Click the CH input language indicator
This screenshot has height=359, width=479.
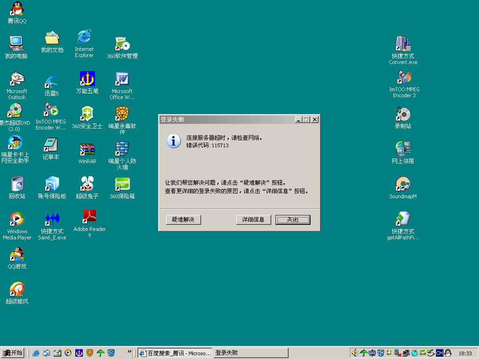pos(440,353)
